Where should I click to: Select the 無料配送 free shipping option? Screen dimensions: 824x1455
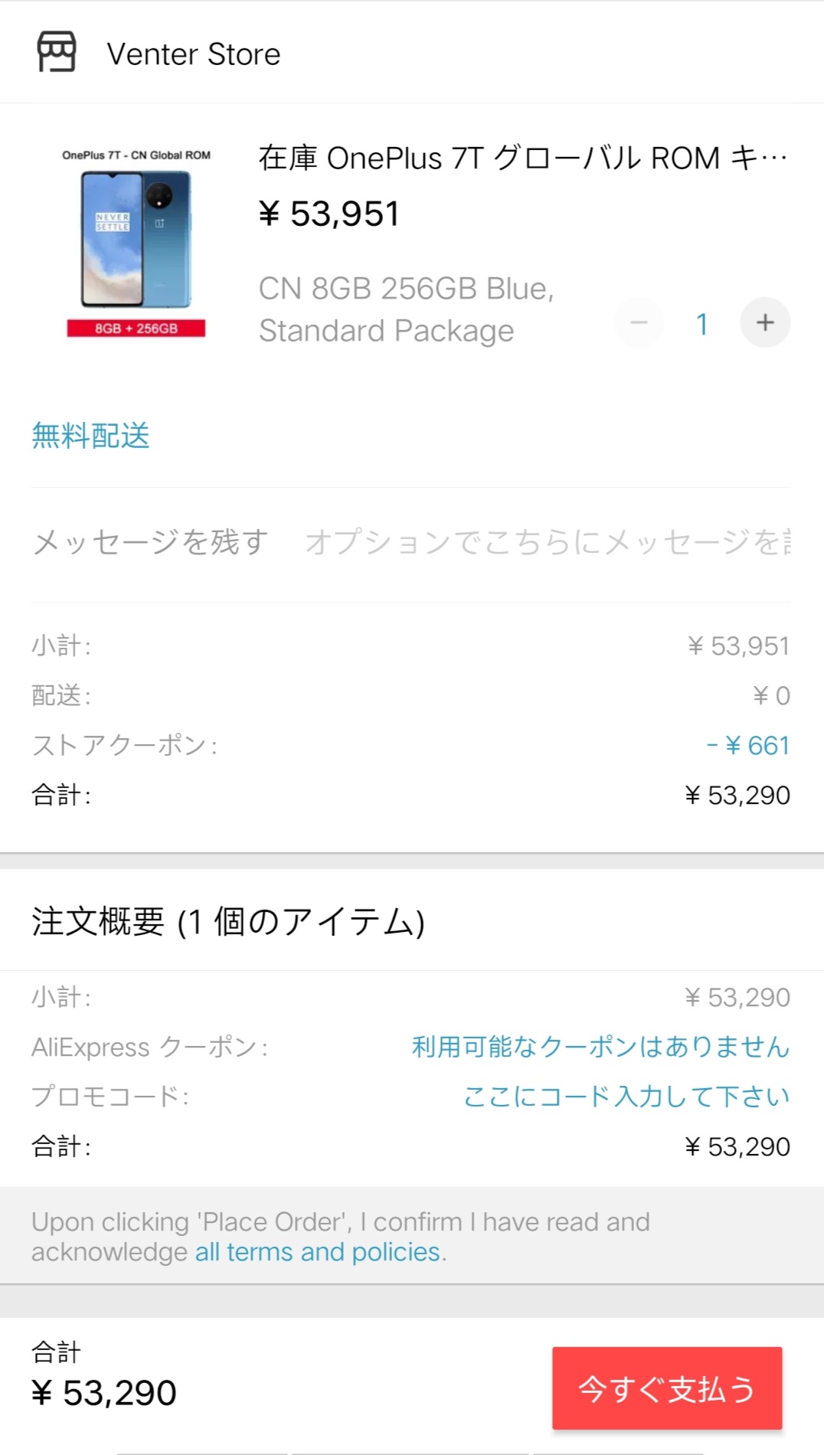coord(90,436)
